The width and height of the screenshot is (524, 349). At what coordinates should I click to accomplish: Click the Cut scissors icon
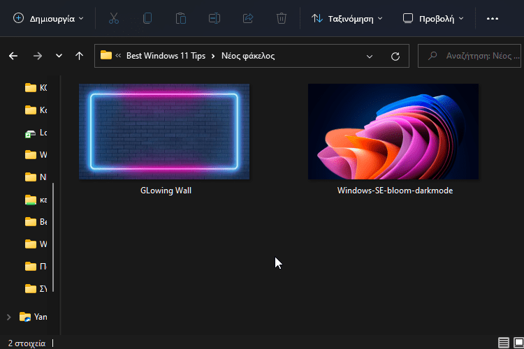[114, 18]
